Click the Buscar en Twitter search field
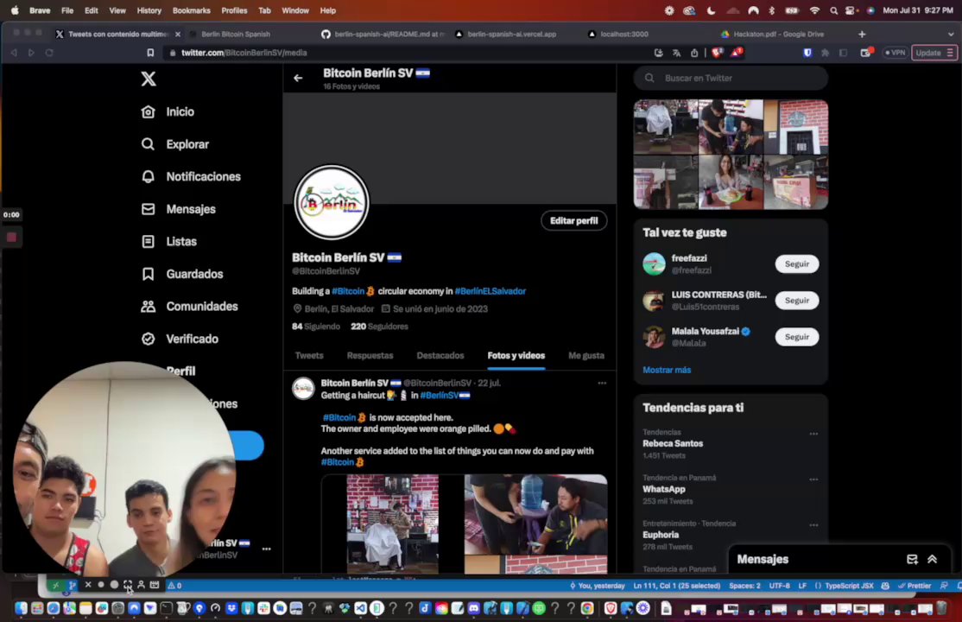 pyautogui.click(x=731, y=78)
